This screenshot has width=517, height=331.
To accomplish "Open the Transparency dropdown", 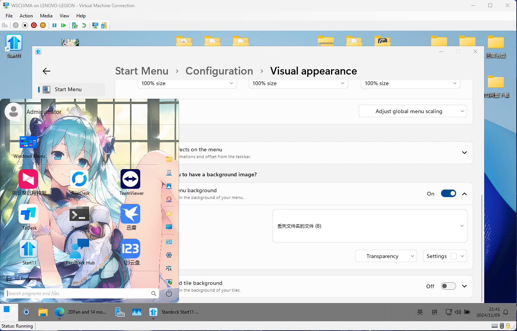I will [386, 256].
